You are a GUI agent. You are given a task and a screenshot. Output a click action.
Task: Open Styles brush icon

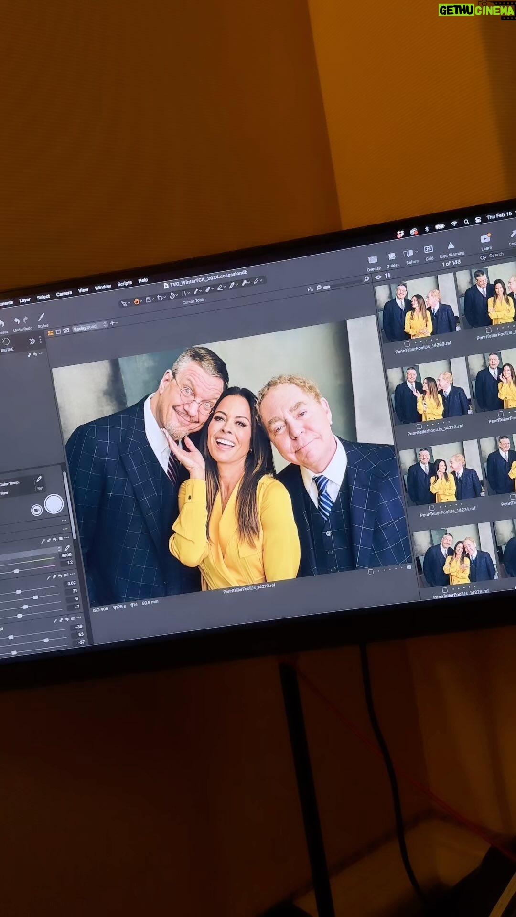coord(42,318)
